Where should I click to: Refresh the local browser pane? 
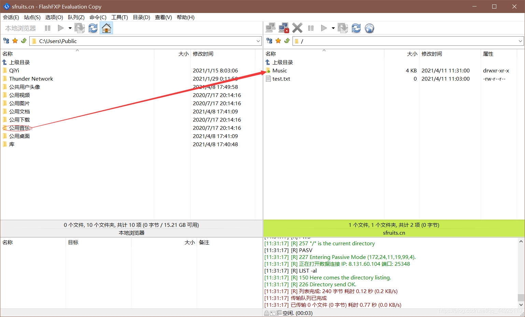[93, 28]
